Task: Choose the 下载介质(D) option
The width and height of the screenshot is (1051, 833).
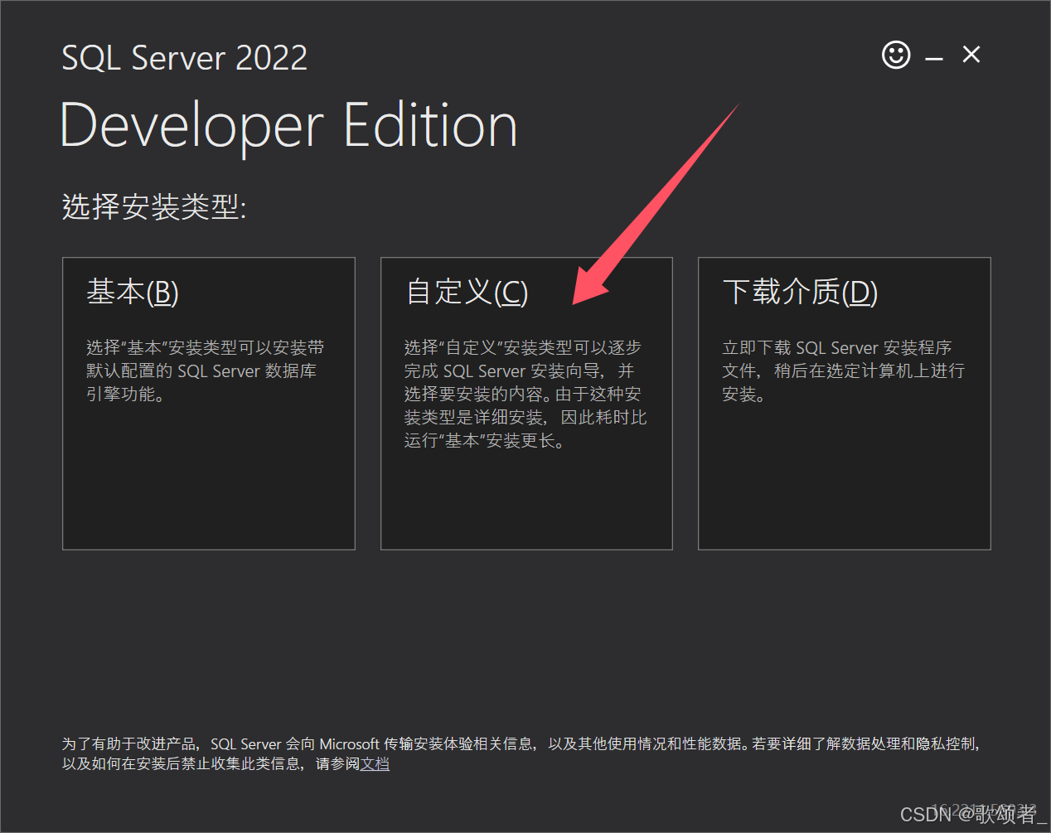Action: 845,404
